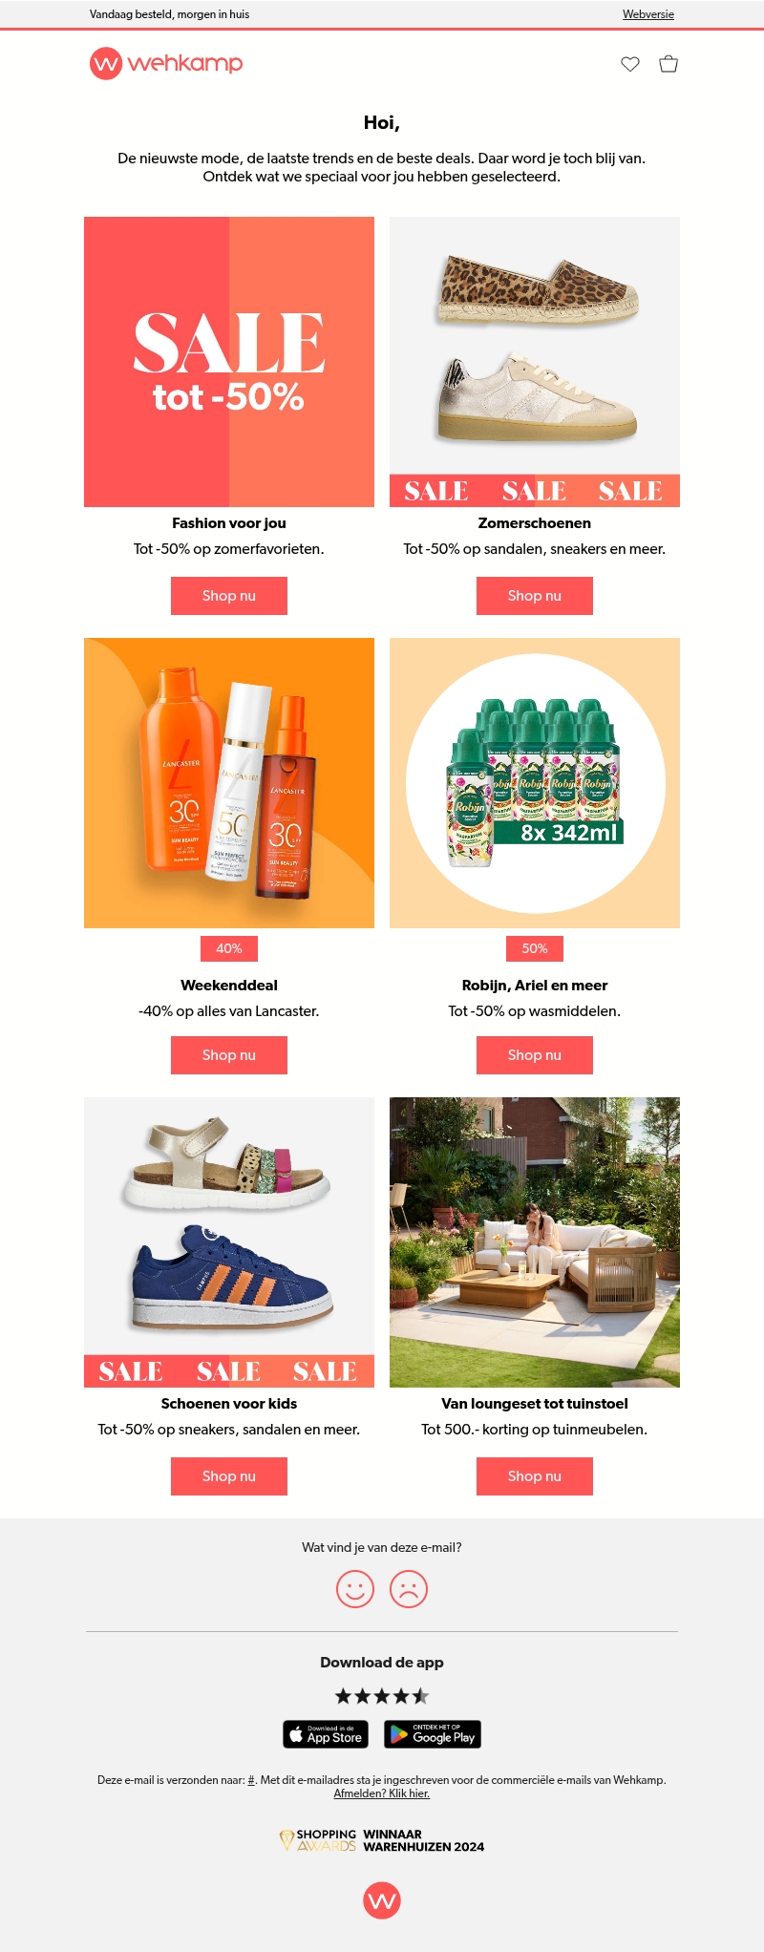Click the round wehkamp logo in footer
Image resolution: width=764 pixels, height=1952 pixels.
tap(382, 1899)
